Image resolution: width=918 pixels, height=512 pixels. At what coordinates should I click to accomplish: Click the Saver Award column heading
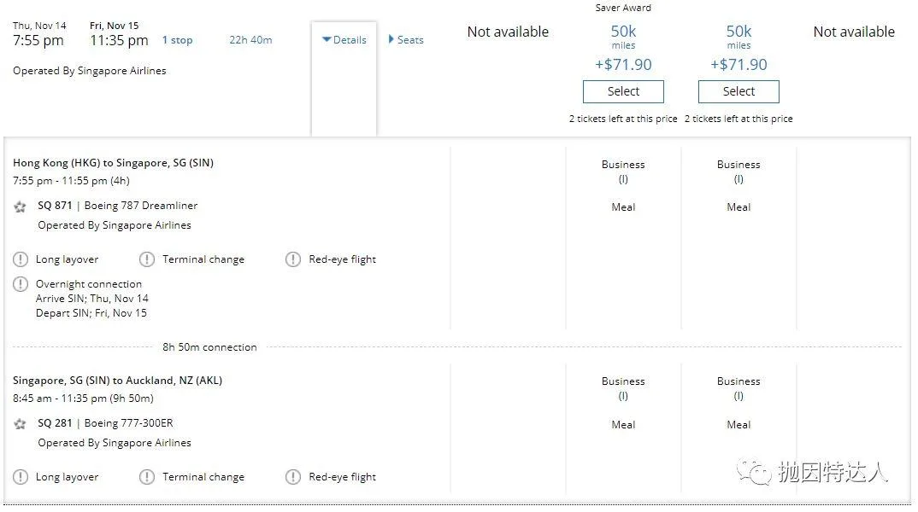[x=623, y=8]
